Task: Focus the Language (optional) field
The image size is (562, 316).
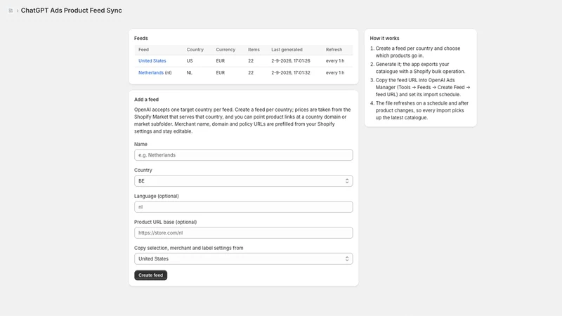Action: [x=243, y=206]
